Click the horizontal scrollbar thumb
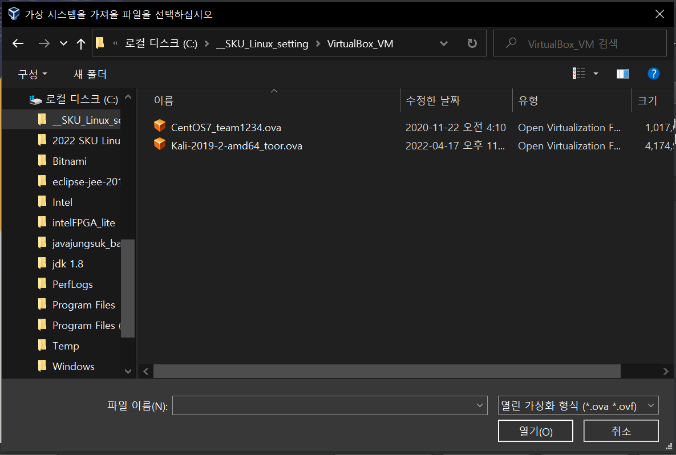Screen dimensions: 676x455 [x=387, y=371]
